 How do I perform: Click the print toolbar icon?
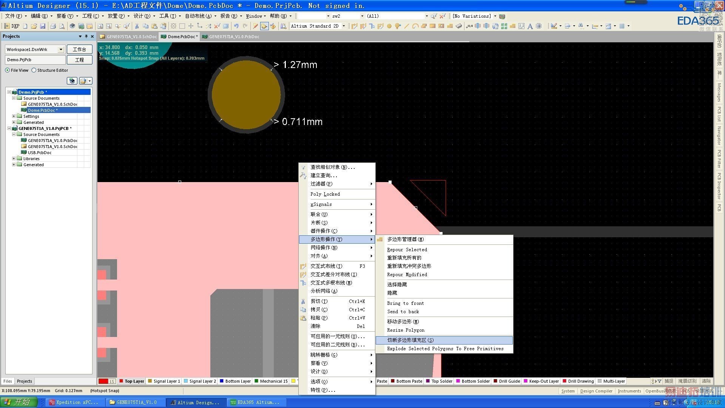coord(53,26)
